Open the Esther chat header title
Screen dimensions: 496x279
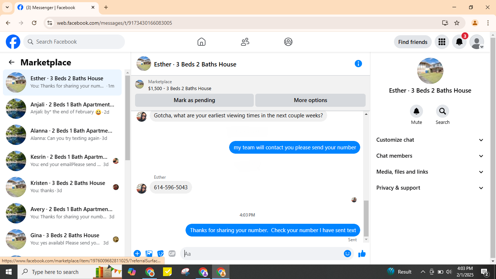(x=195, y=64)
